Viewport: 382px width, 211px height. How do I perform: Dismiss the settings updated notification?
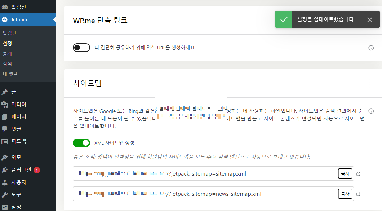(370, 20)
